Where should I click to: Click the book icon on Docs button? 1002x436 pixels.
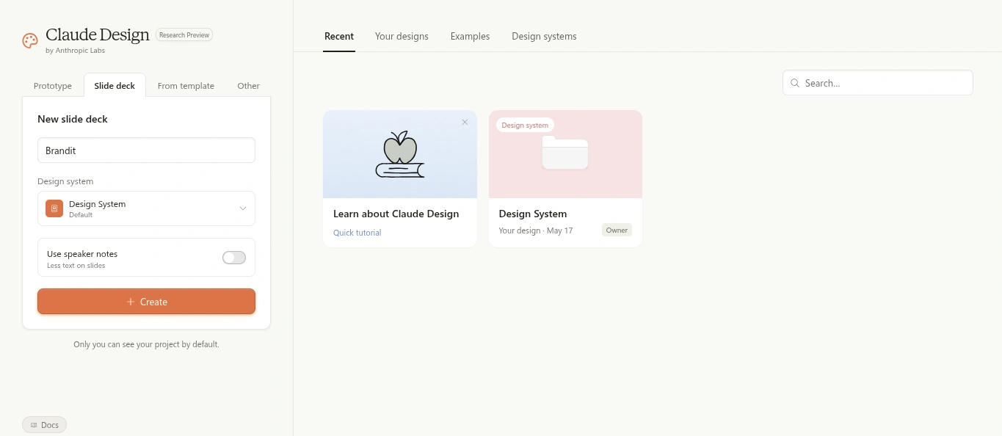pyautogui.click(x=34, y=425)
